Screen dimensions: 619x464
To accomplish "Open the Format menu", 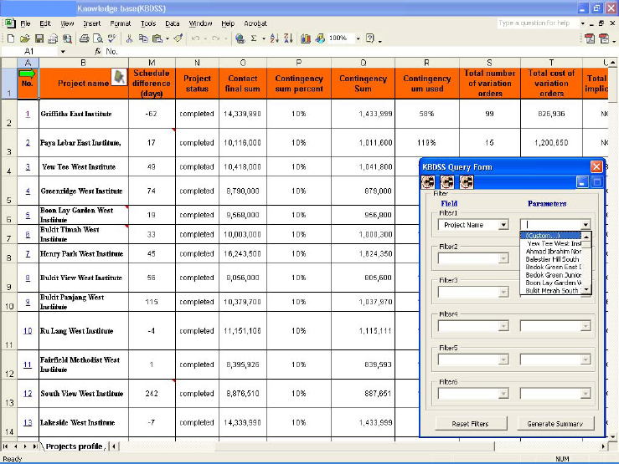I will click(x=121, y=23).
